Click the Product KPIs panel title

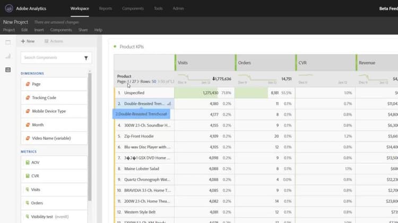point(132,47)
